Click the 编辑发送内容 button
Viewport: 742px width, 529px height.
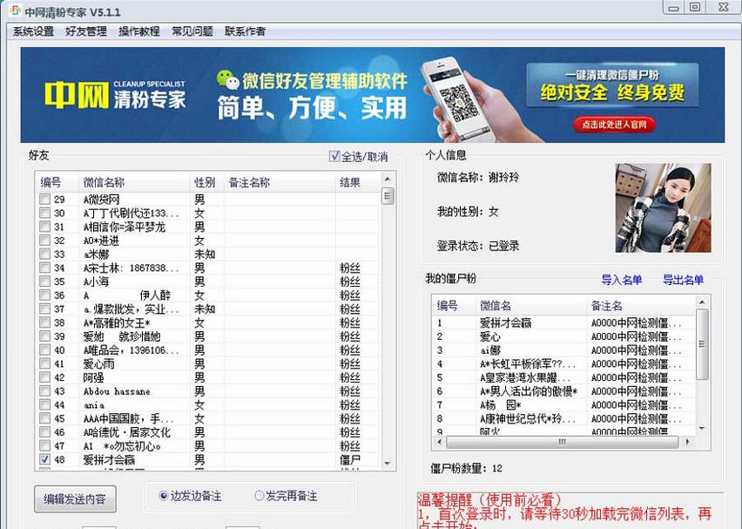pyautogui.click(x=74, y=499)
